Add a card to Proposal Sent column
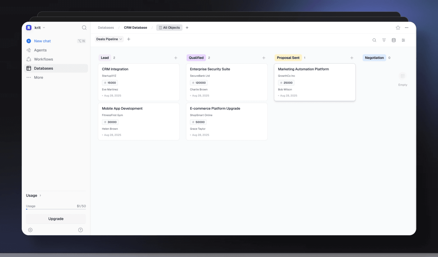 point(352,58)
